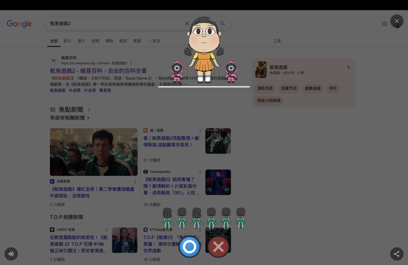This screenshot has width=408, height=265.
Task: Expand the 更多 search filter menu
Action: (x=155, y=41)
